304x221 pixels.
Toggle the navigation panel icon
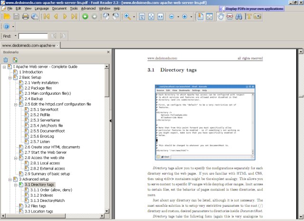tap(200, 17)
